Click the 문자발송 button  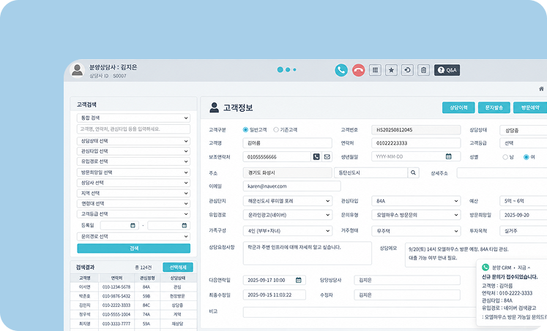pyautogui.click(x=494, y=107)
